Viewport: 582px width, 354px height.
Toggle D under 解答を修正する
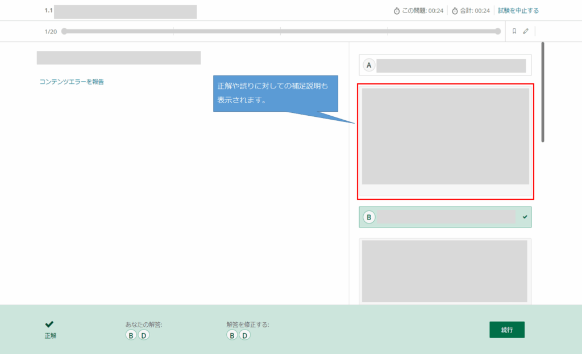pos(244,335)
